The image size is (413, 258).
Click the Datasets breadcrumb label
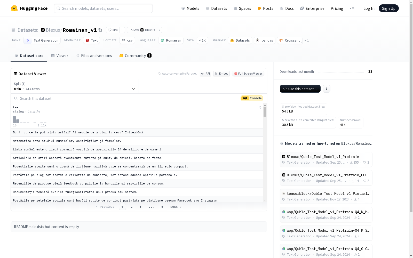(28, 30)
